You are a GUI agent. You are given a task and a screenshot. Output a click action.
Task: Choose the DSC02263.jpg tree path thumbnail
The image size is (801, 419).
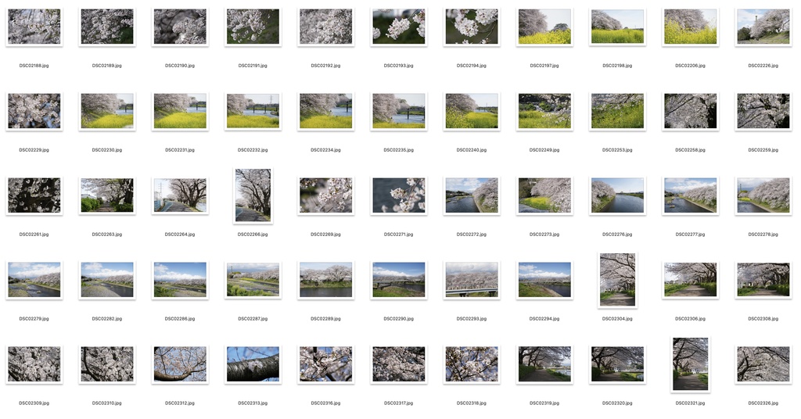106,195
